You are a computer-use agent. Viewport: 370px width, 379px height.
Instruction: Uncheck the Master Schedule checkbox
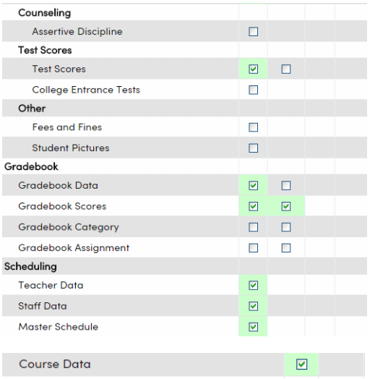[254, 327]
